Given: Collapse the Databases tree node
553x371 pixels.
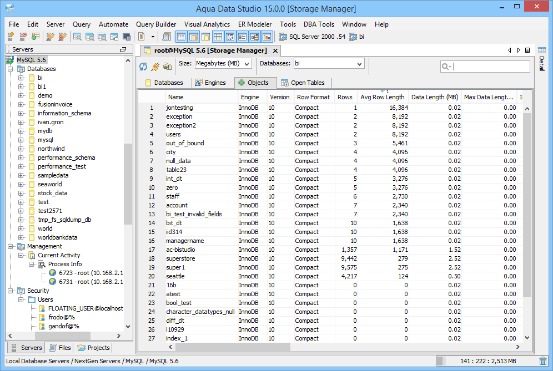Looking at the screenshot, I should 10,69.
